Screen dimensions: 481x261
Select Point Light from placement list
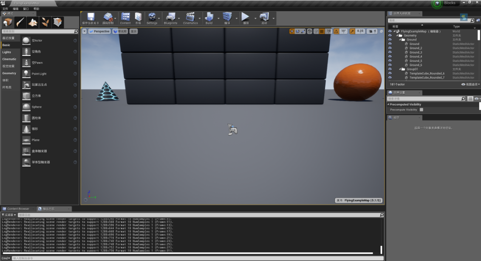coord(39,74)
